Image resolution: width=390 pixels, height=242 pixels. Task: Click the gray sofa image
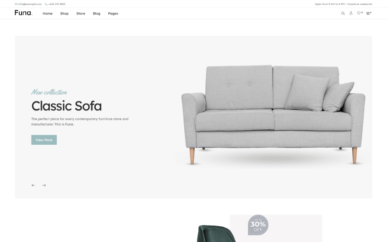(x=274, y=115)
